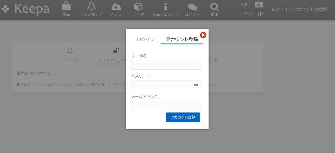Image resolution: width=335 pixels, height=153 pixels.
Task: Select the メールアドレス input field
Action: tap(166, 106)
